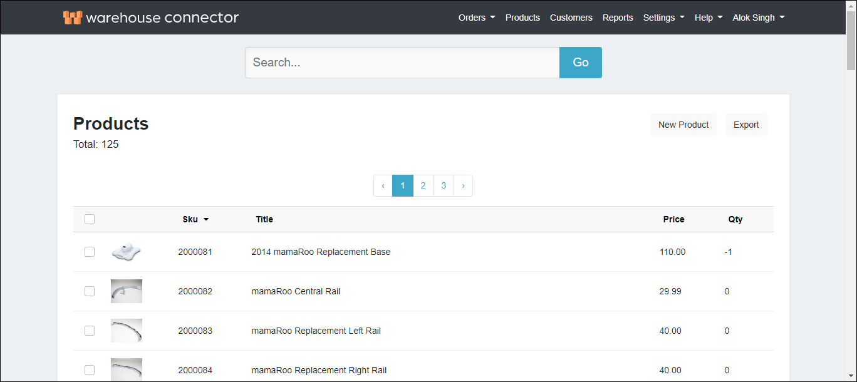857x382 pixels.
Task: Open the 2014 mamaRoo Replacement Base product link
Action: 321,252
